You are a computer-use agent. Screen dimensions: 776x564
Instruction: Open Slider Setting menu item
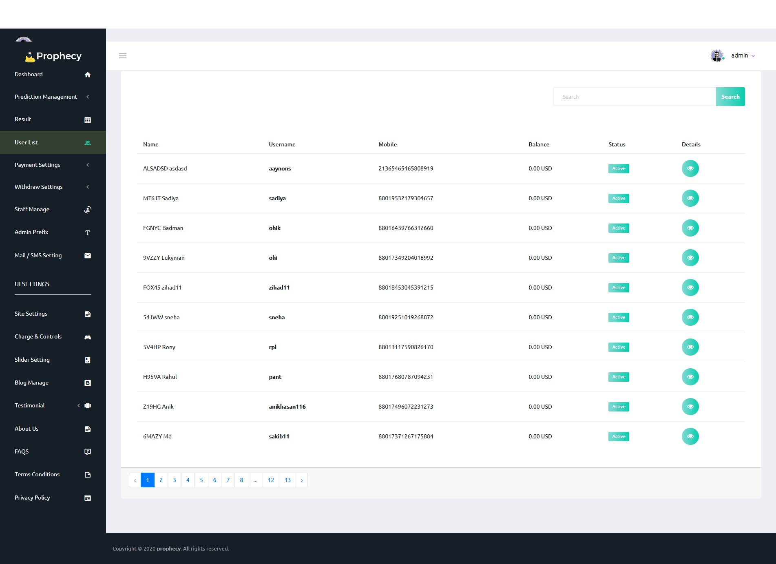coord(53,360)
